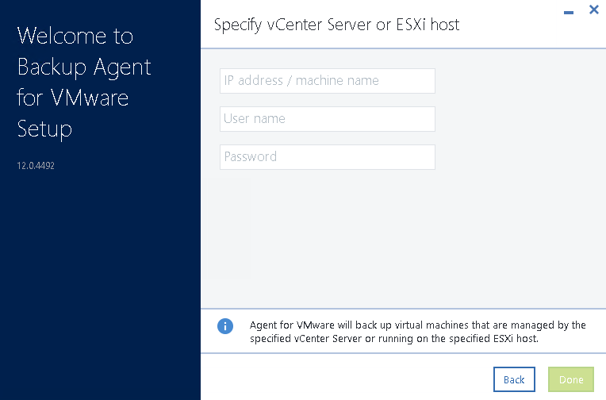Focus the User name input field
This screenshot has width=606, height=400.
pos(328,119)
